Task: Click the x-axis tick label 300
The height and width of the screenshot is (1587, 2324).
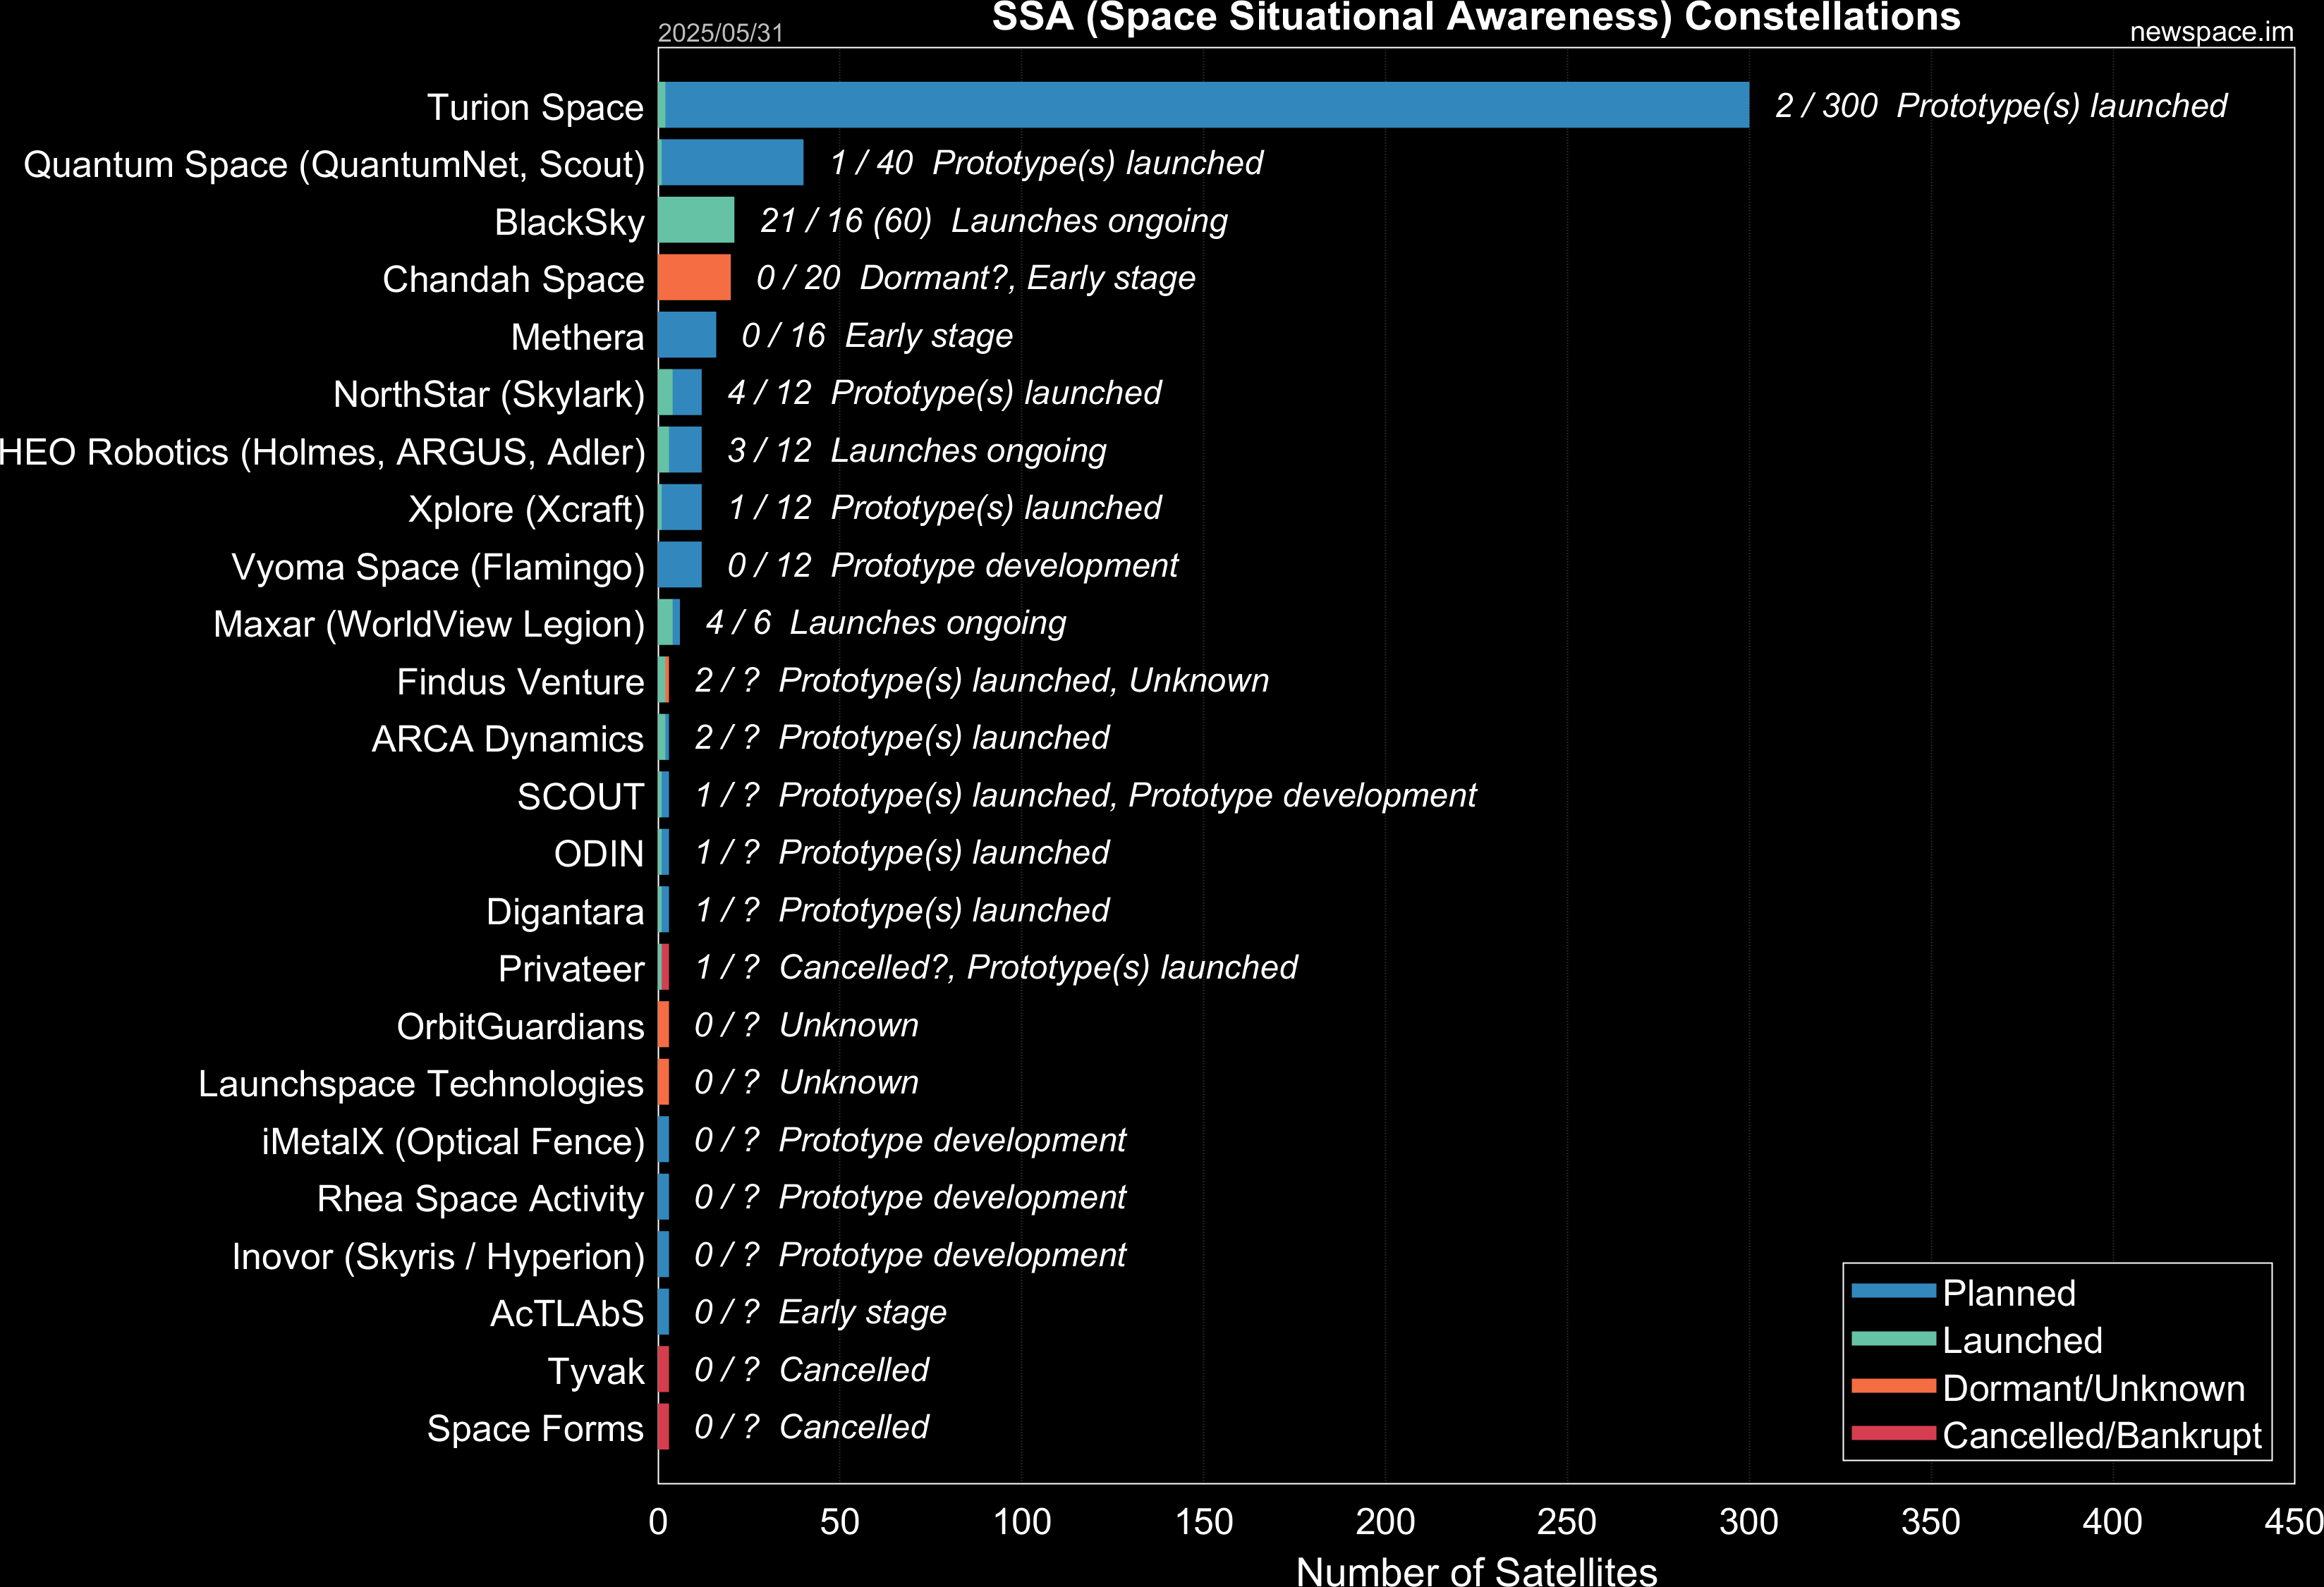Action: pos(1749,1521)
